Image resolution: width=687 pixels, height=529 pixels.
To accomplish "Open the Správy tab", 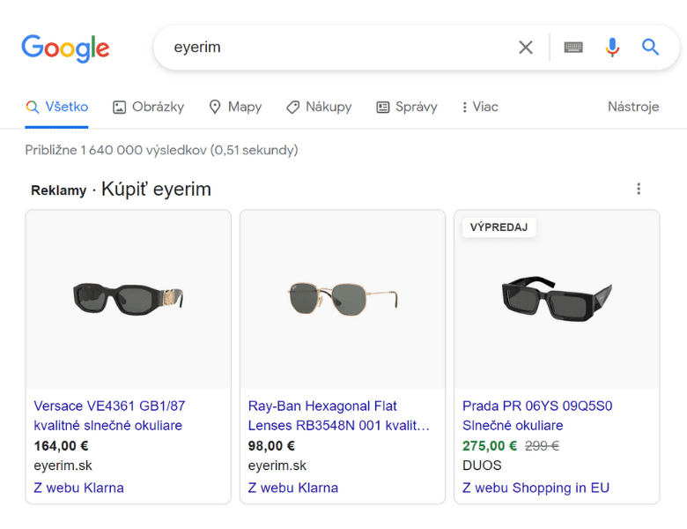I will tap(407, 107).
